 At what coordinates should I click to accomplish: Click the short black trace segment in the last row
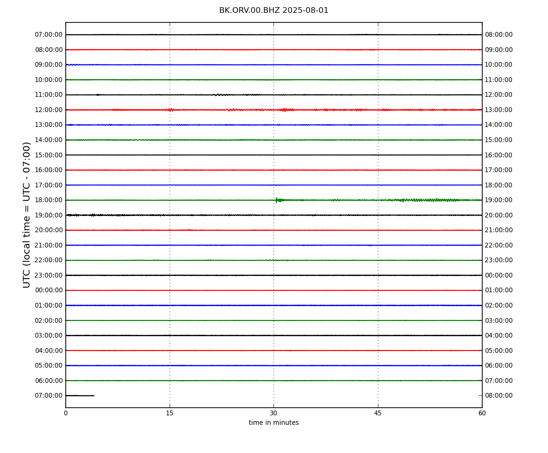(80, 396)
